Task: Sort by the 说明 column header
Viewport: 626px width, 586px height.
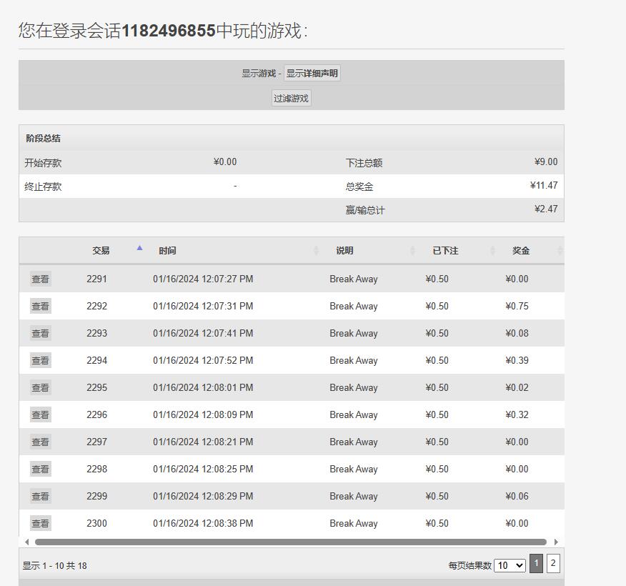Action: (344, 251)
